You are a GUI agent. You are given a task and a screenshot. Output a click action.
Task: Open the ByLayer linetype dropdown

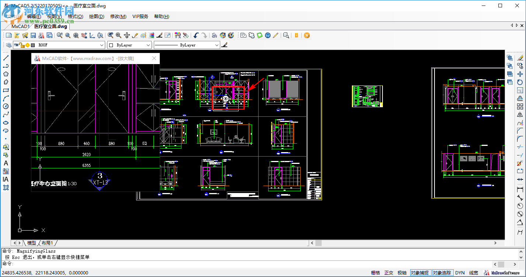point(217,45)
